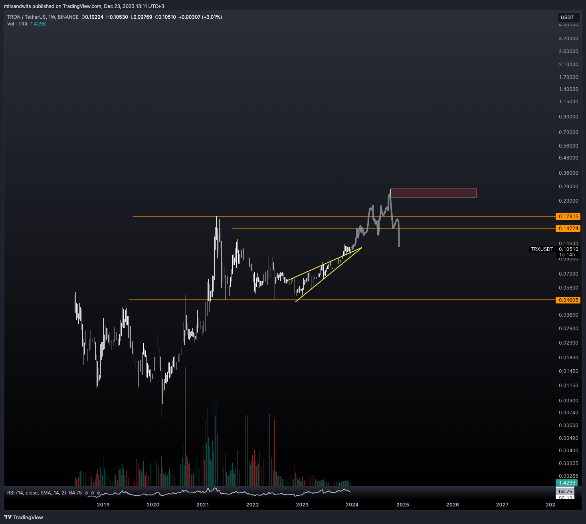Click the 0.00400 price axis label
The width and height of the screenshot is (586, 524).
pyautogui.click(x=568, y=451)
